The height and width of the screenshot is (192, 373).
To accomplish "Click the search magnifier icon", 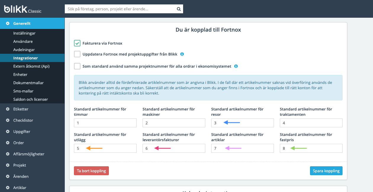I will click(x=179, y=9).
